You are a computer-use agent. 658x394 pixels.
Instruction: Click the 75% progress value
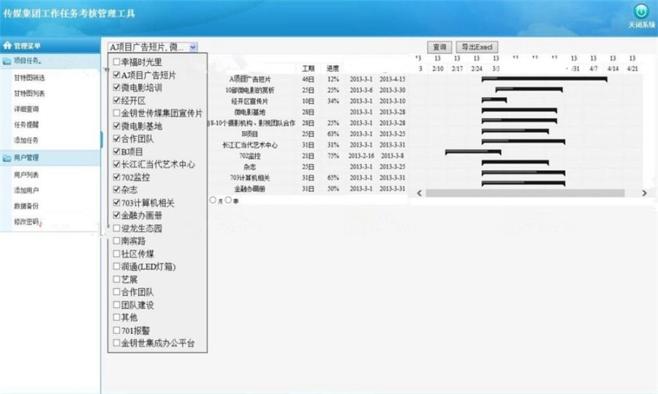(333, 155)
